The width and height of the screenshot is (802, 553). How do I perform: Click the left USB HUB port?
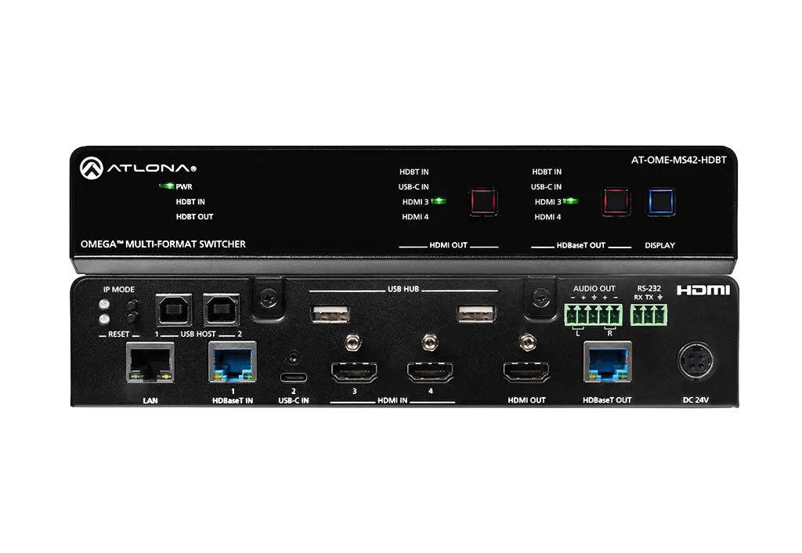tap(330, 313)
